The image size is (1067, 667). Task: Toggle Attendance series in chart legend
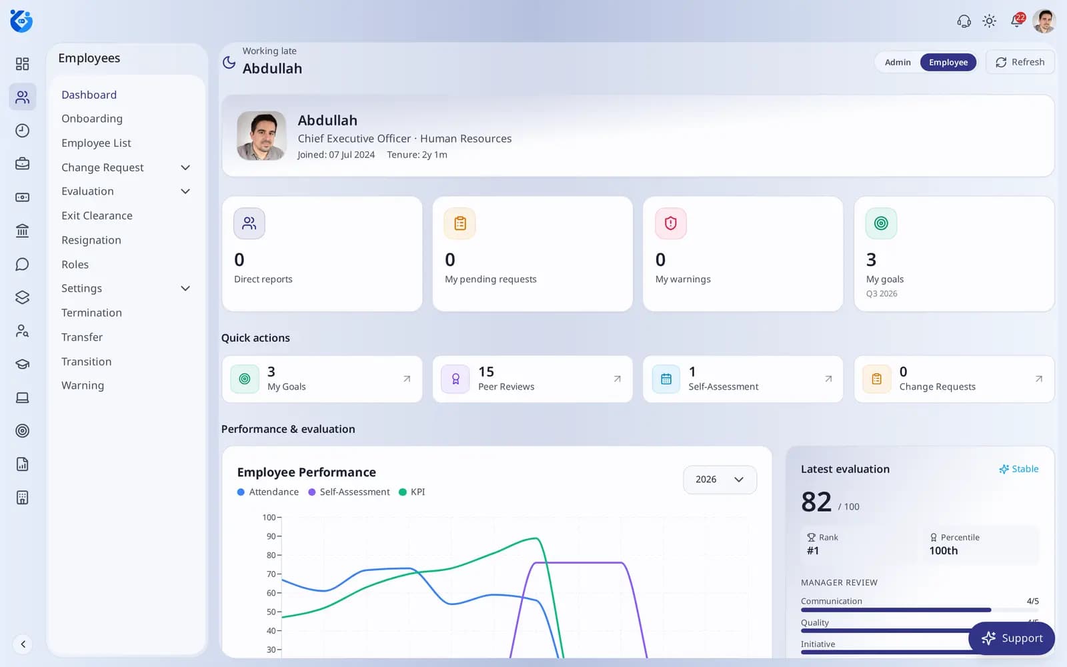tap(268, 492)
